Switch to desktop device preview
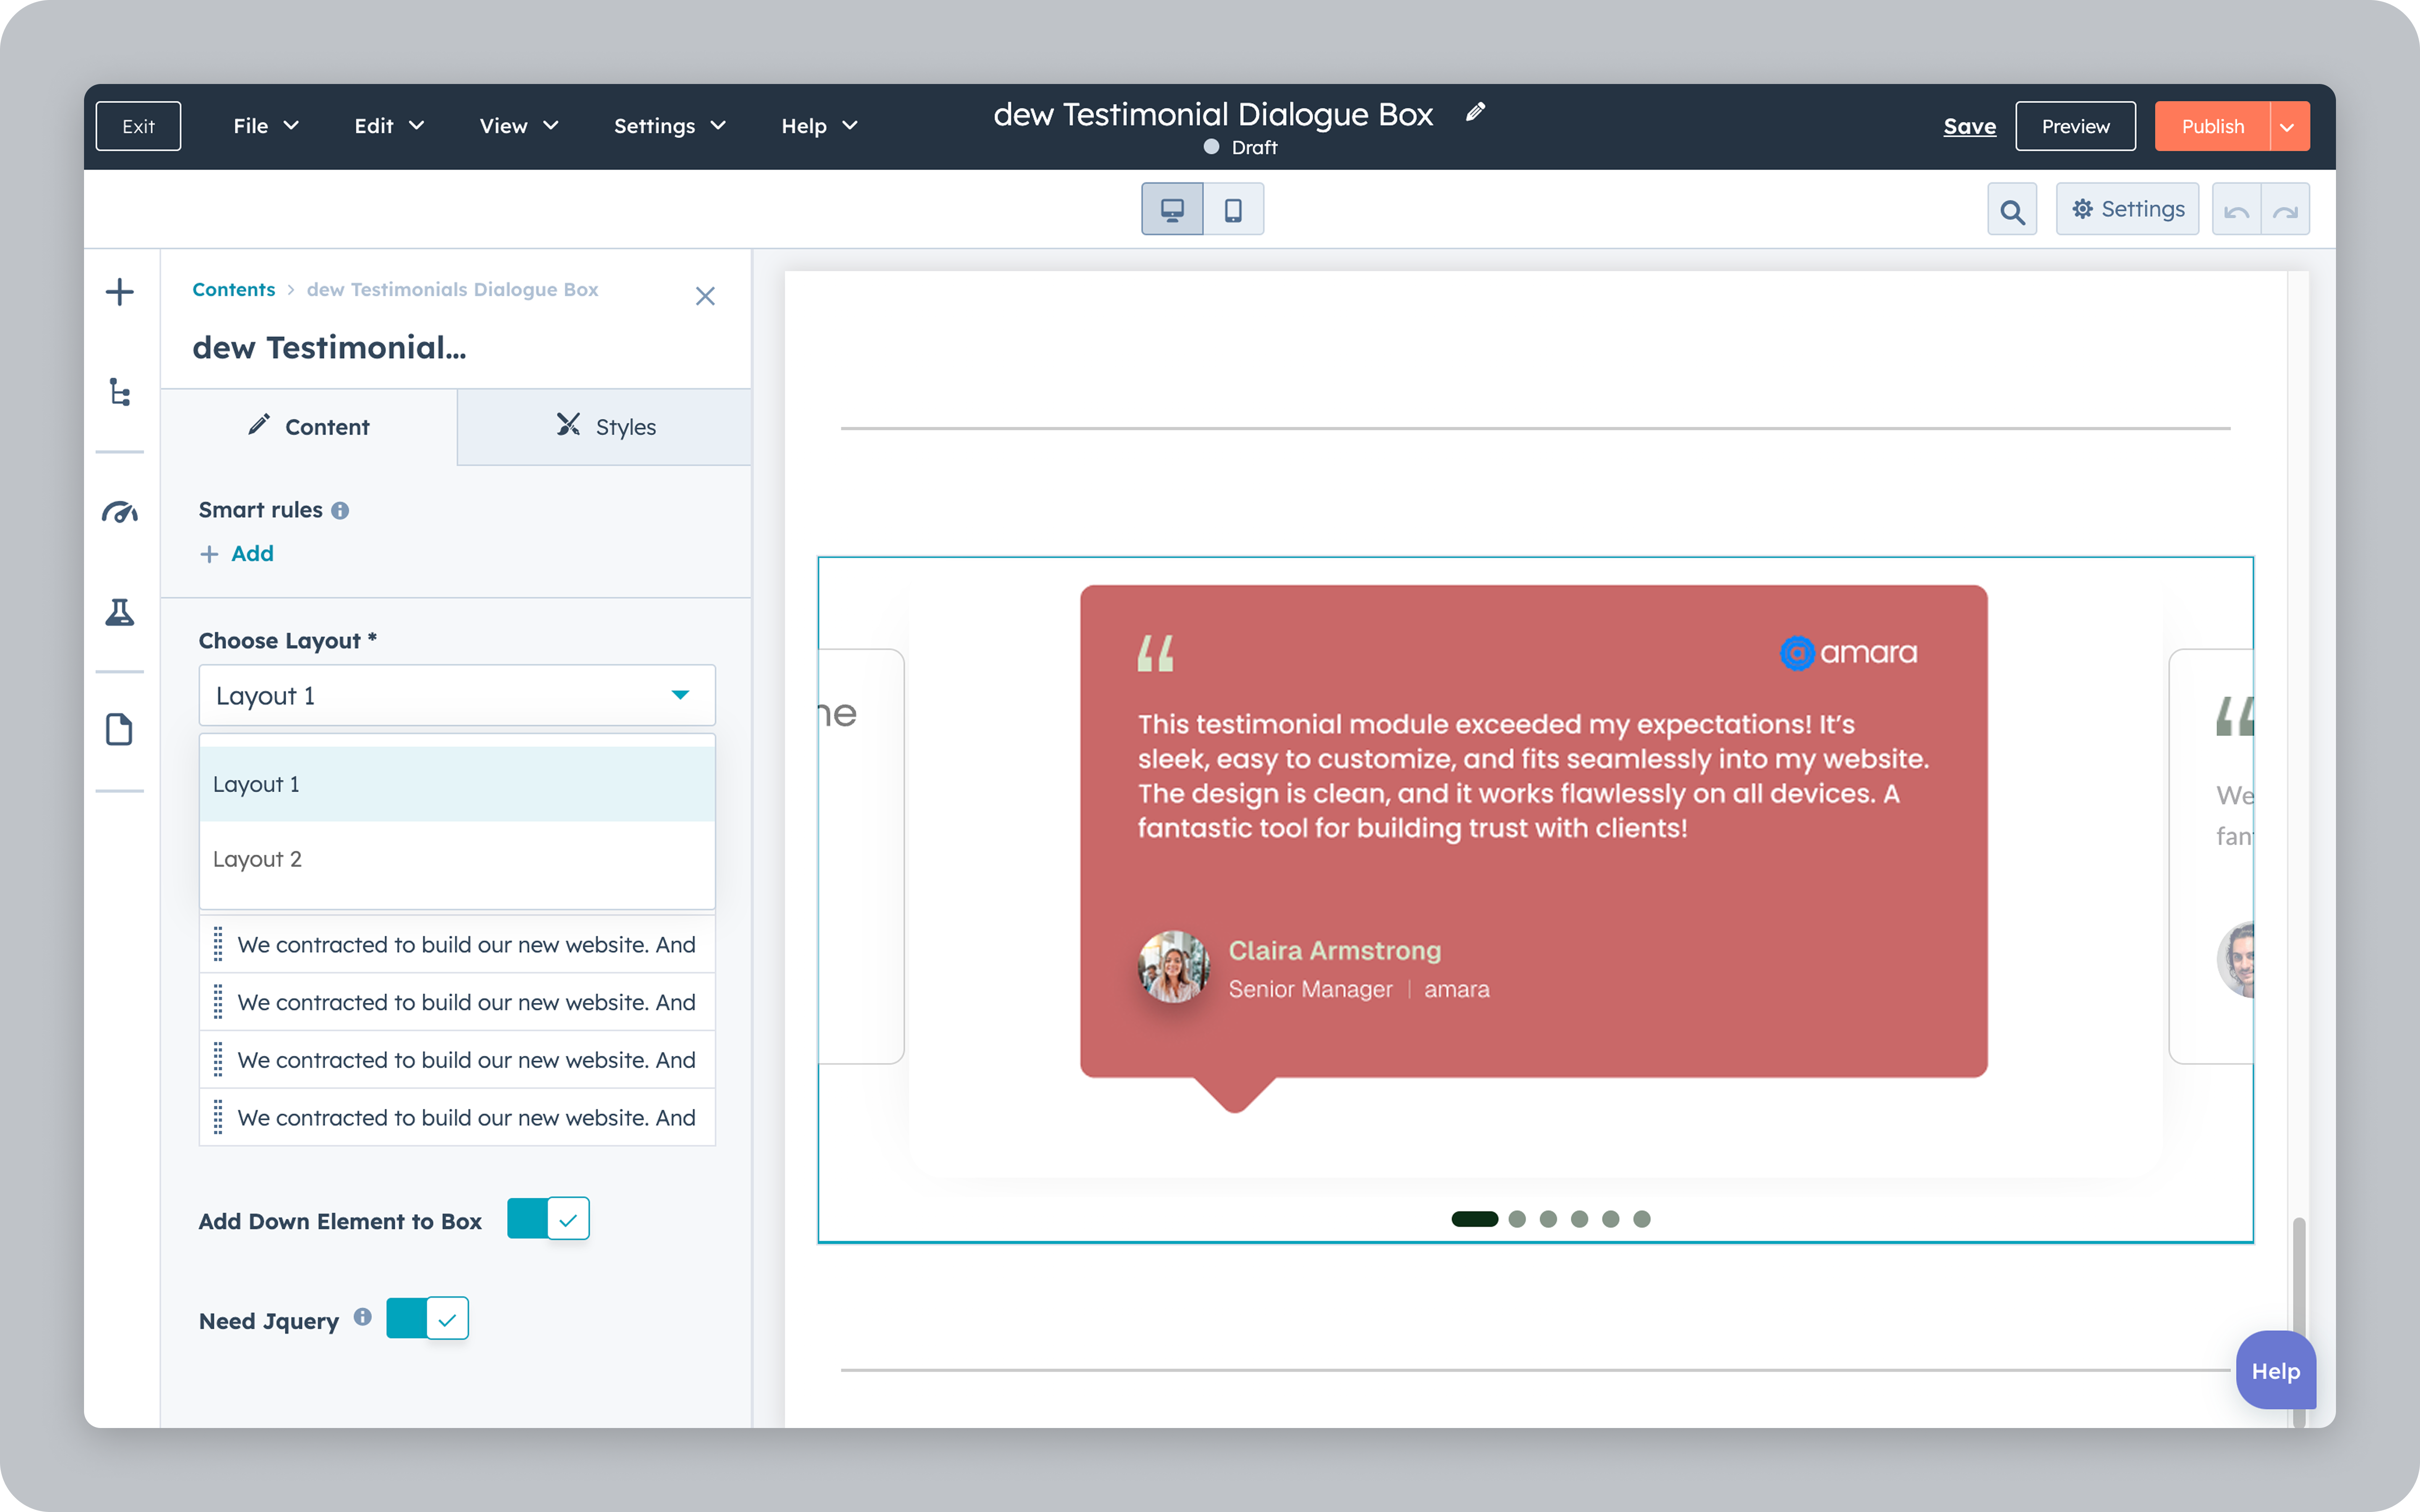This screenshot has width=2420, height=1512. [1172, 210]
